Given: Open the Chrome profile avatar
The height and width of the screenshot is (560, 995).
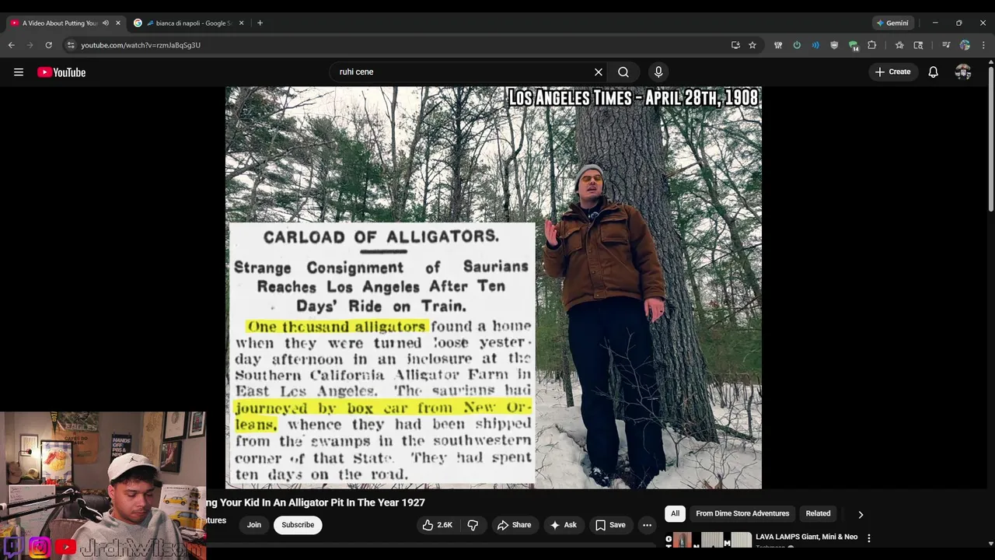Looking at the screenshot, I should click(x=965, y=45).
